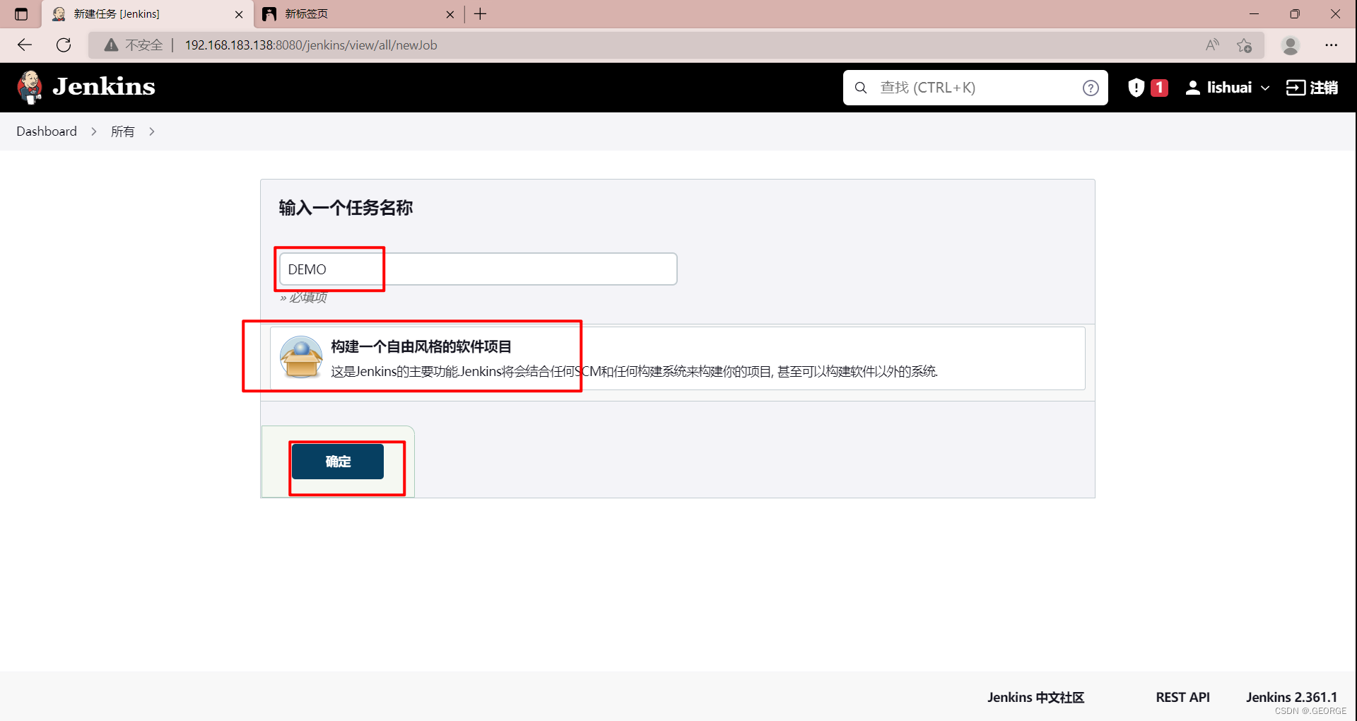1357x721 pixels.
Task: Expand chevron after Dashboard breadcrumb
Action: coord(93,131)
